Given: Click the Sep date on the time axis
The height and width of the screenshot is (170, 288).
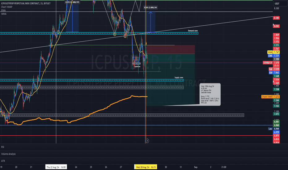Looking at the screenshot, I should pyautogui.click(x=196, y=167).
